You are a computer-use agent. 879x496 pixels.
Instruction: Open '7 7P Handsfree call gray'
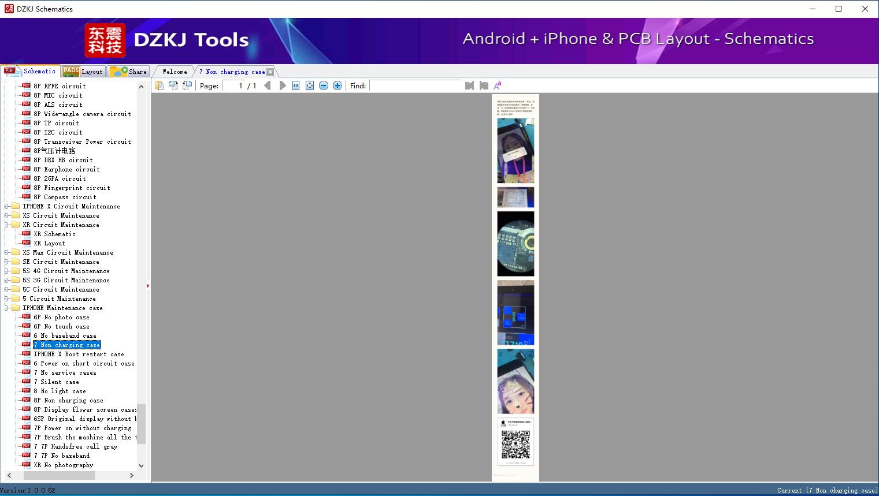coord(75,446)
